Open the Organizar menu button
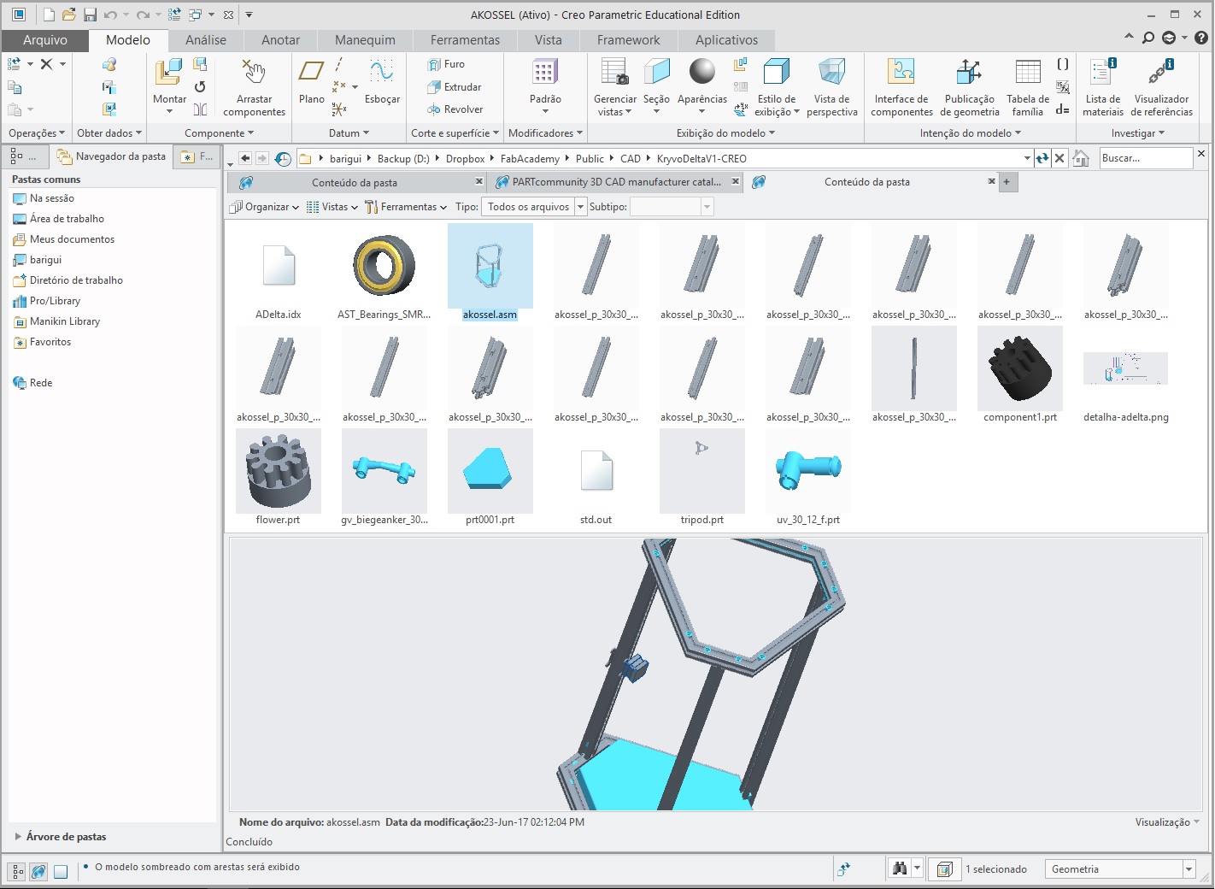 (265, 207)
